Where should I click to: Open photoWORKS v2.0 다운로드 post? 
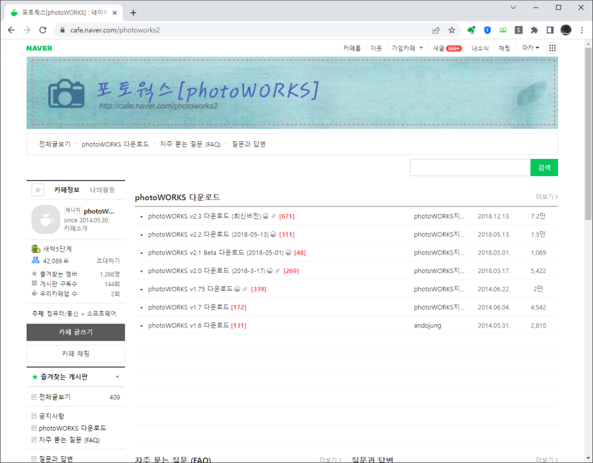[x=207, y=270]
